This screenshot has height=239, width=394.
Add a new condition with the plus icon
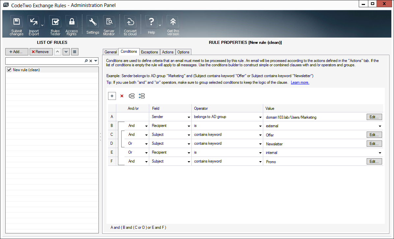112,96
